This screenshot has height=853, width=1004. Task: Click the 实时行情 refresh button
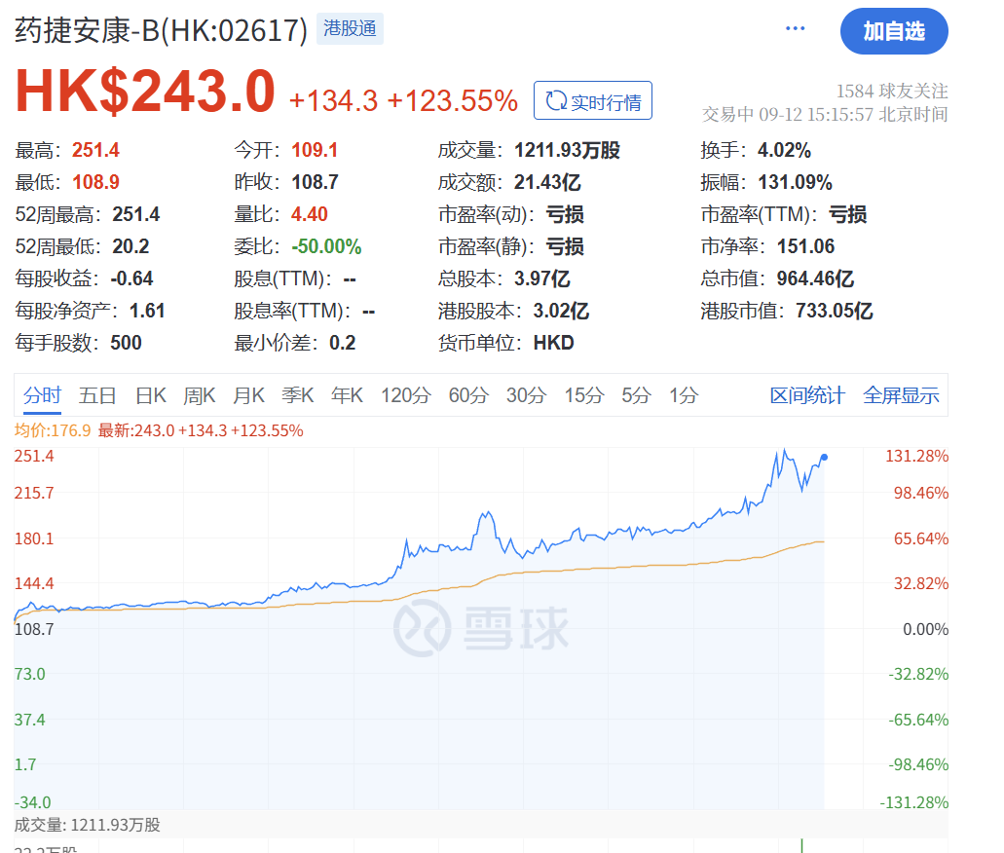point(592,101)
